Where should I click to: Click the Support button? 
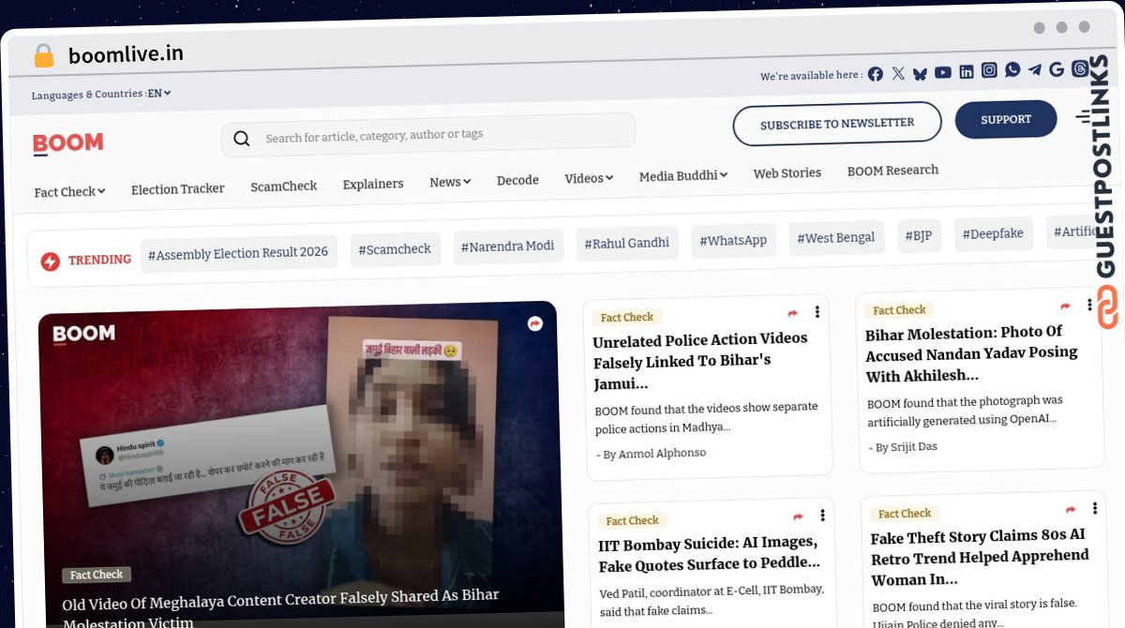click(x=1006, y=119)
